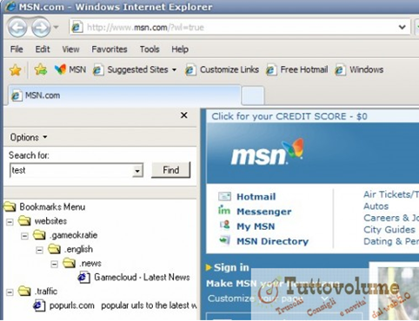
Task: Open the MSN Directory link
Action: tap(272, 241)
